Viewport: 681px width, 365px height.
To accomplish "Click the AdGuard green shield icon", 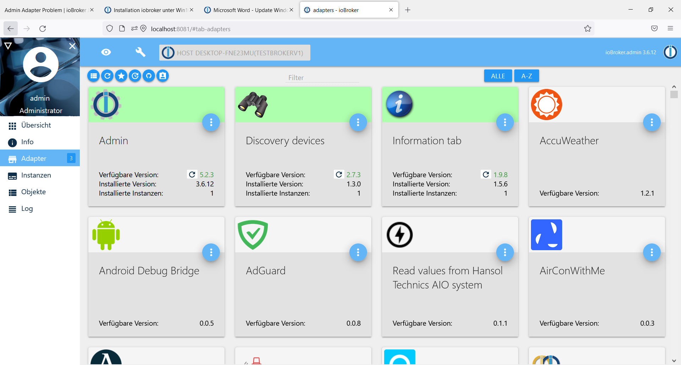I will (x=253, y=235).
